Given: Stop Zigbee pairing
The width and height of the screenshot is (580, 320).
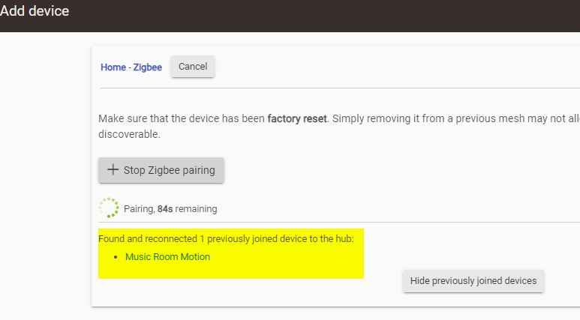Looking at the screenshot, I should (161, 170).
